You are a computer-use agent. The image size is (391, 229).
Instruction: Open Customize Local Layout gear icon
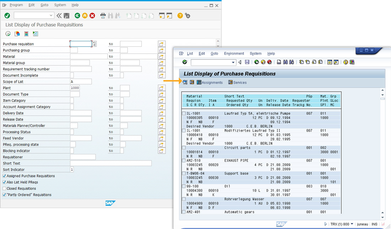point(188,16)
